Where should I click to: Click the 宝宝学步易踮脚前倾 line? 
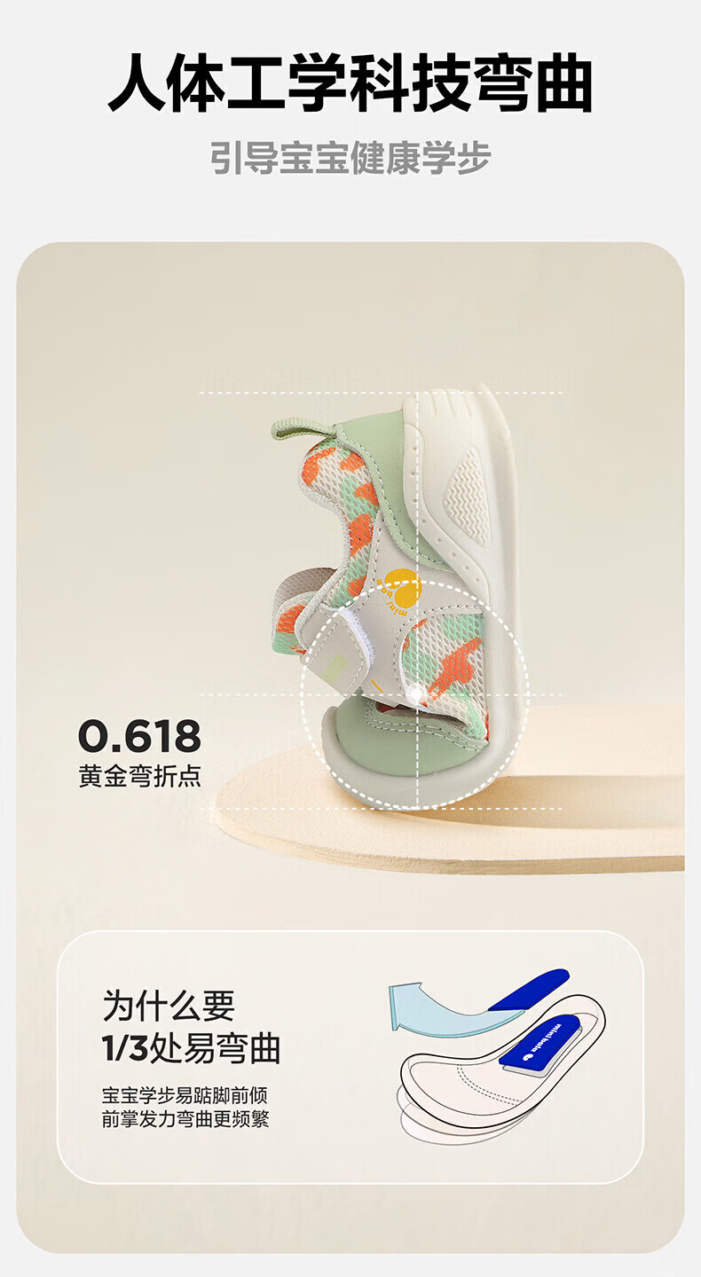click(x=185, y=1095)
